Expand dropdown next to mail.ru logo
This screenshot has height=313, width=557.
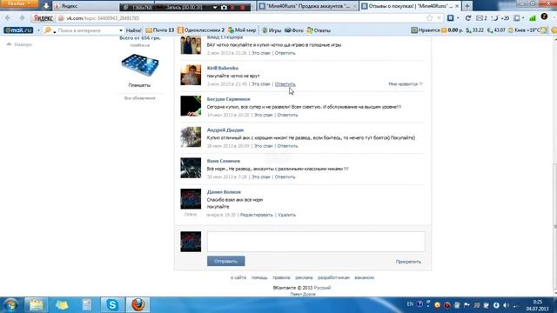38,30
